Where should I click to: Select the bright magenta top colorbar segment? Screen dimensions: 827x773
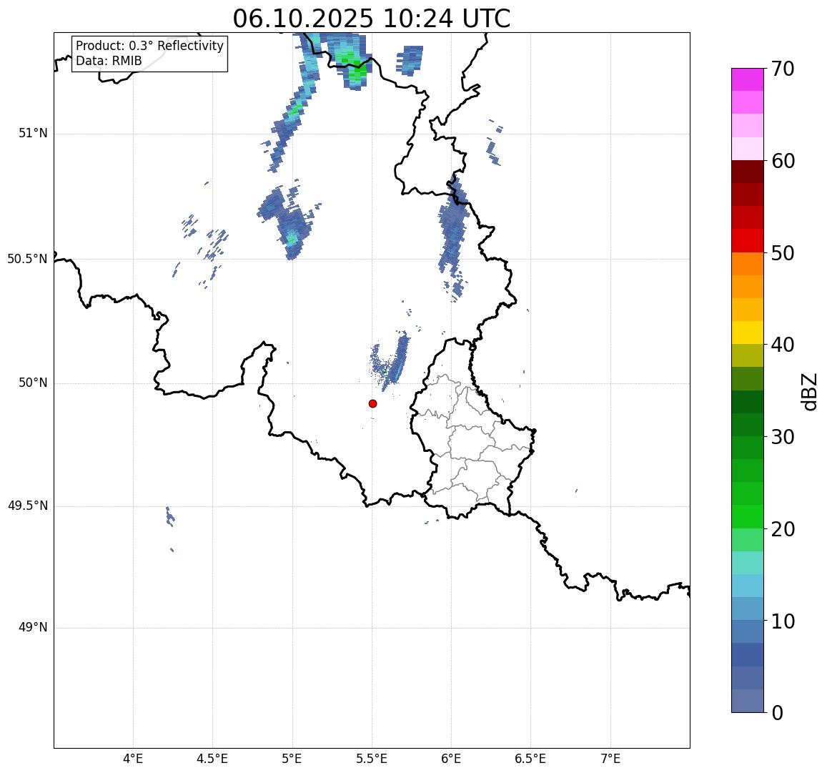coord(748,79)
